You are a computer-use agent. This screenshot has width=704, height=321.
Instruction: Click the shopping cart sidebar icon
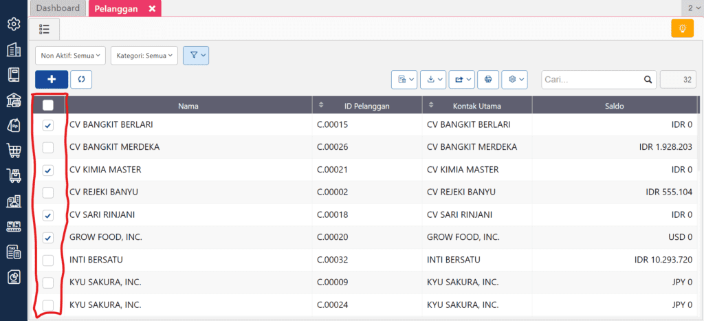tap(13, 151)
